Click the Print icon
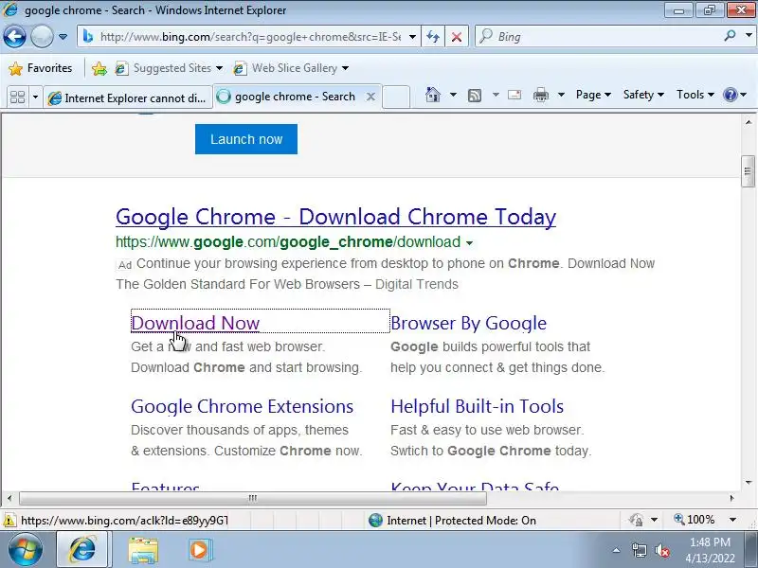Image resolution: width=758 pixels, height=568 pixels. coord(540,96)
